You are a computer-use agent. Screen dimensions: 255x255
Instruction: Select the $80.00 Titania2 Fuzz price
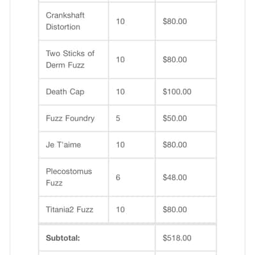[x=175, y=210]
